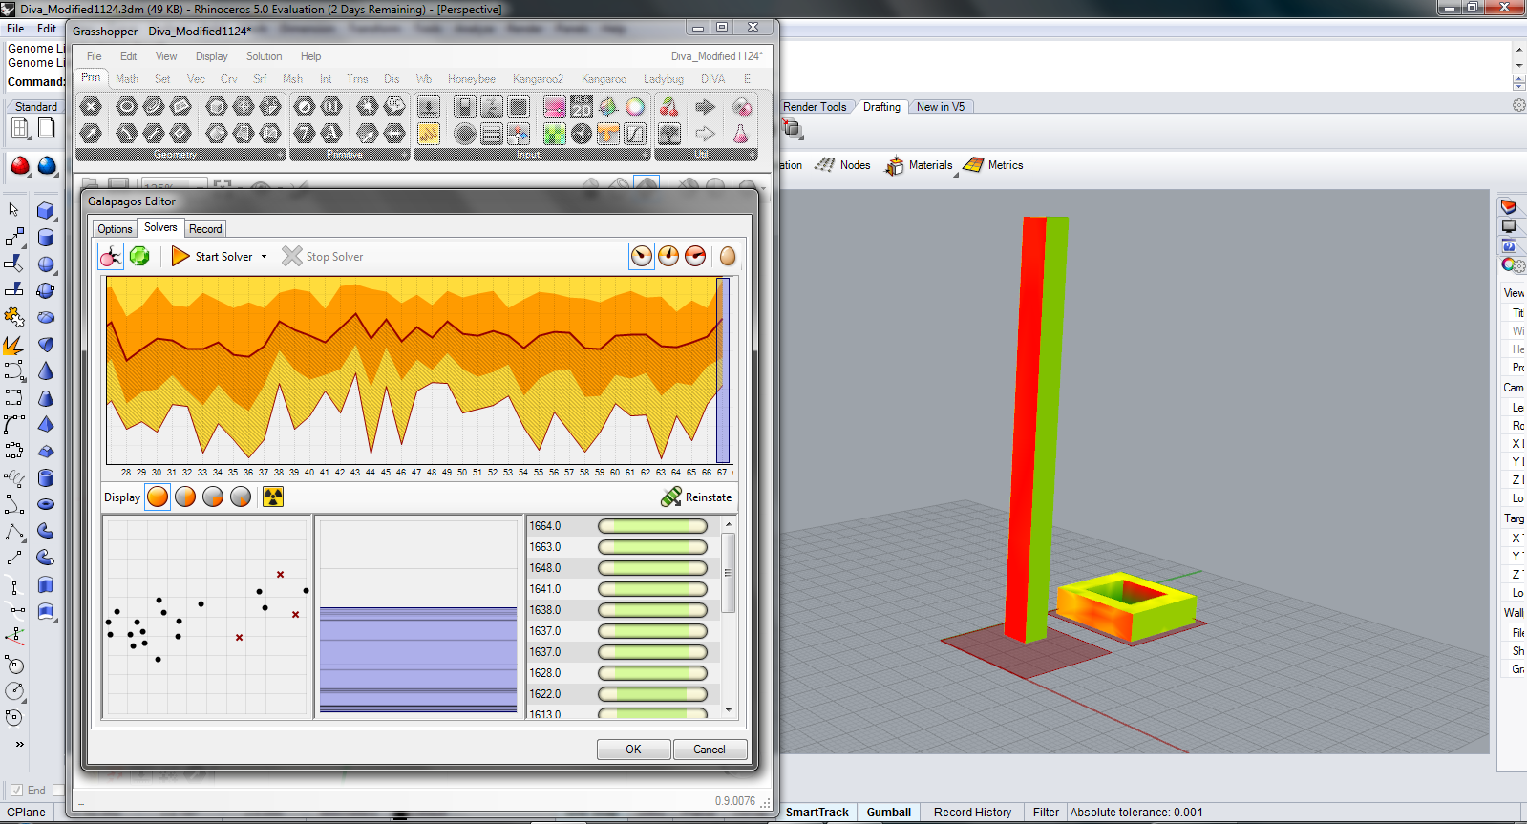This screenshot has height=824, width=1527.
Task: Open Grasshopper Display menu
Action: click(212, 56)
